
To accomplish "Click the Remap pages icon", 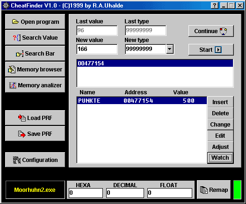I will pos(203,190).
